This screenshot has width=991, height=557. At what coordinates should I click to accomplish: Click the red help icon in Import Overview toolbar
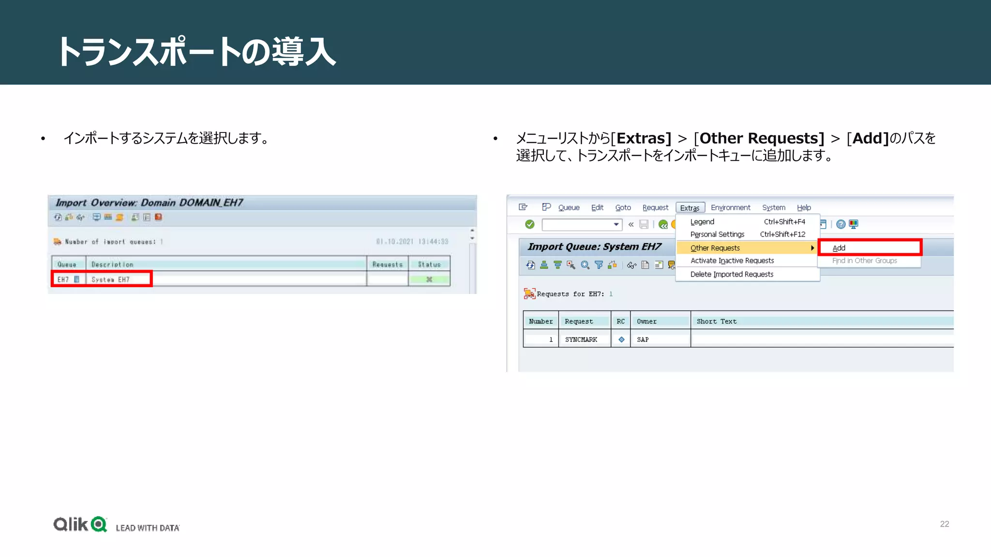coord(158,218)
